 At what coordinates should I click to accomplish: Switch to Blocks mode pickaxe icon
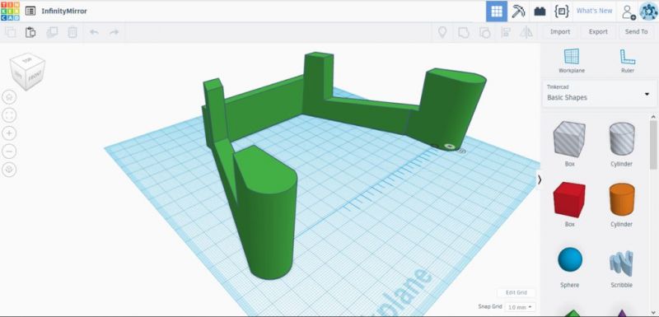(x=518, y=12)
